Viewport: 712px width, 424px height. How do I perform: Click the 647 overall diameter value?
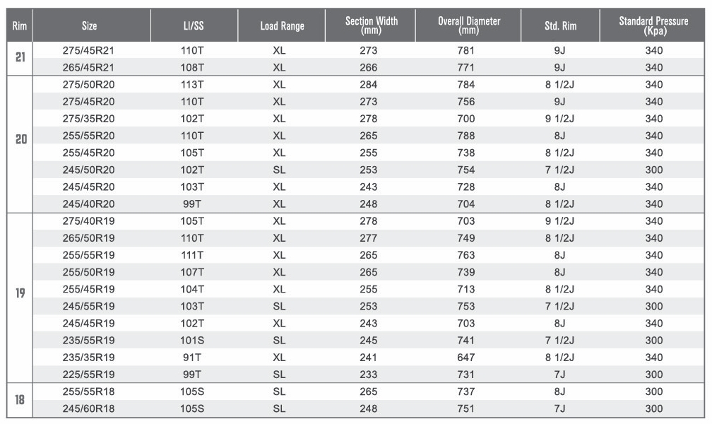click(466, 358)
